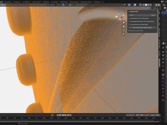Open the Output properties tab icon
The width and height of the screenshot is (167, 125).
(x=163, y=56)
